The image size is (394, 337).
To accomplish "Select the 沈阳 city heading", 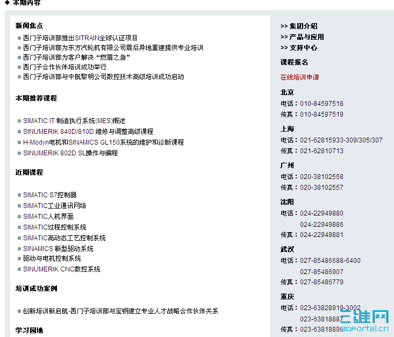I will [287, 202].
